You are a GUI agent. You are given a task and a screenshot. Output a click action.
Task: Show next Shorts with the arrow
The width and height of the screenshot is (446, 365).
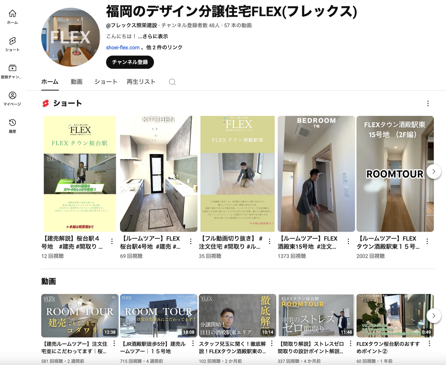(434, 172)
